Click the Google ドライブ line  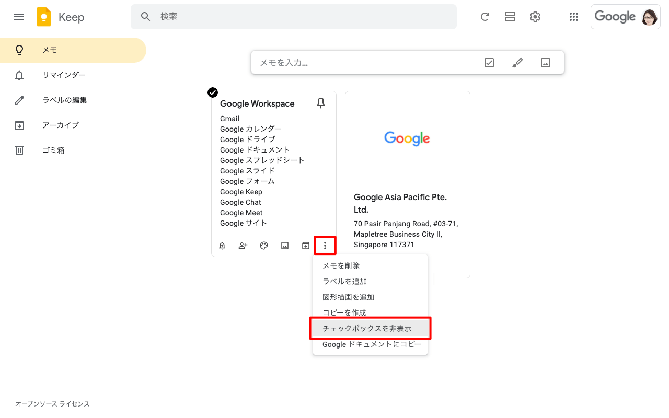click(x=248, y=140)
